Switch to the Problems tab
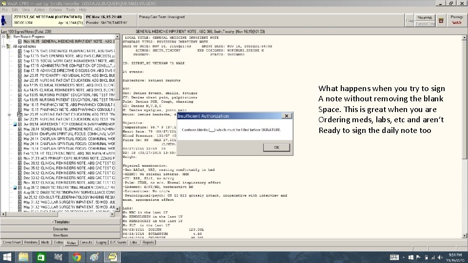 (x=31, y=243)
